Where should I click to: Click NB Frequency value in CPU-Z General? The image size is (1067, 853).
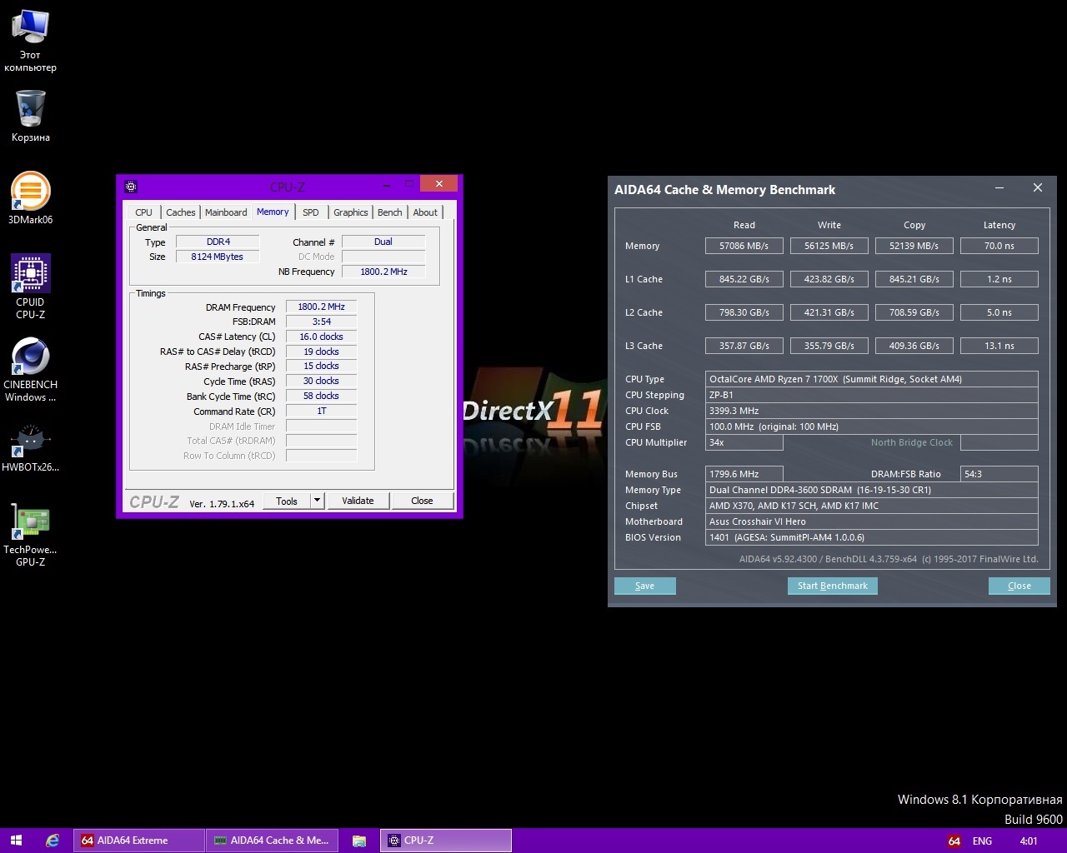click(383, 272)
